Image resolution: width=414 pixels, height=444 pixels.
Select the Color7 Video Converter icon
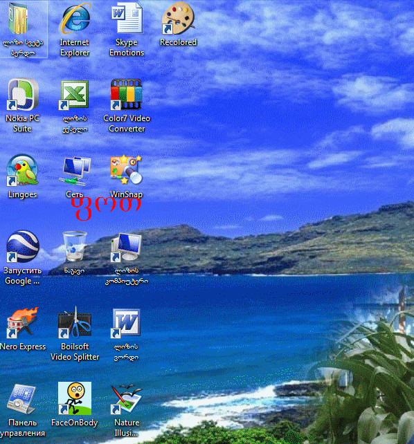127,94
